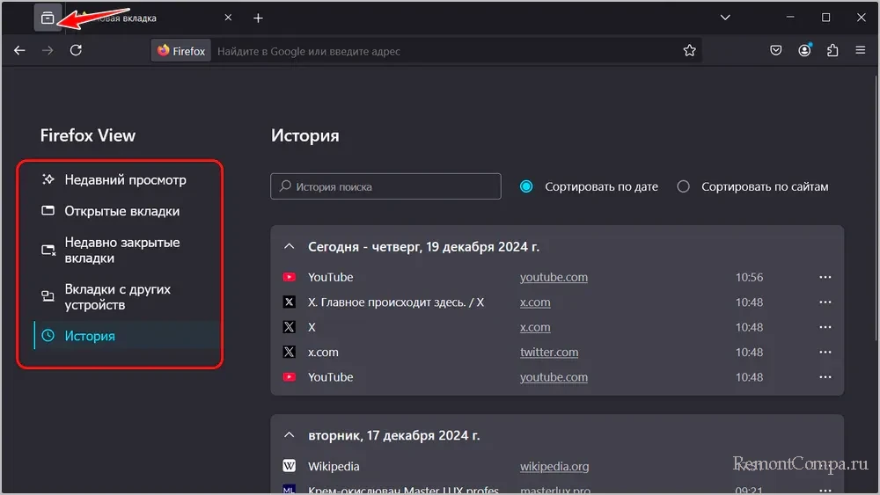This screenshot has width=880, height=495.
Task: Click the Firefox identity badge in address bar
Action: point(181,51)
